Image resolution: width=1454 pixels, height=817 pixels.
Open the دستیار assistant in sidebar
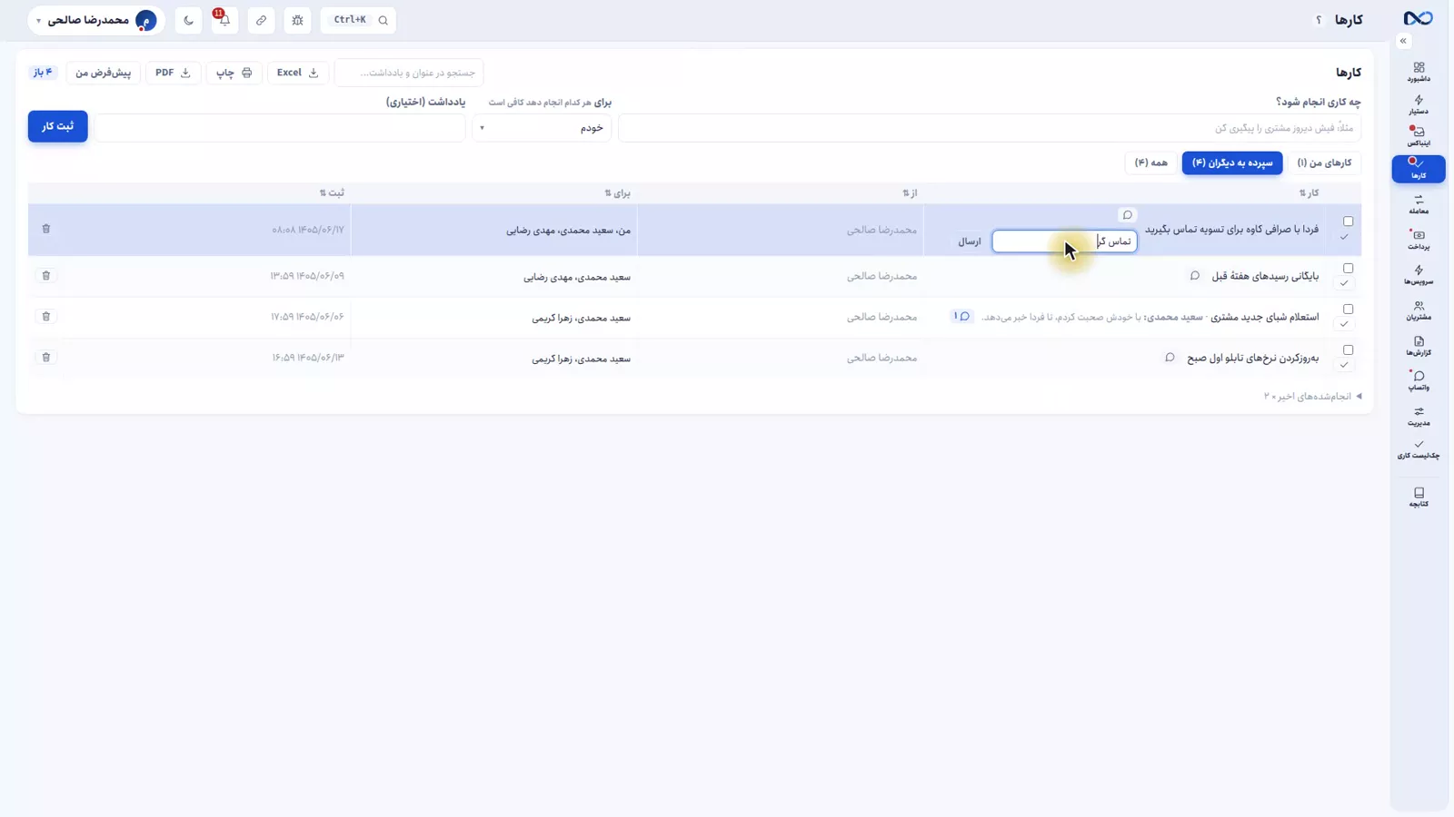pos(1418,104)
